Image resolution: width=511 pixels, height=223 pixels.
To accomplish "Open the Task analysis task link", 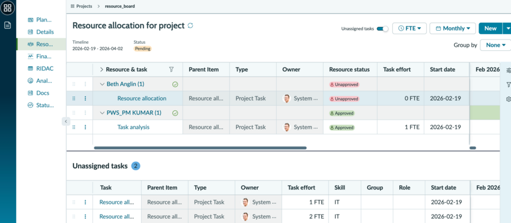I will pos(133,127).
